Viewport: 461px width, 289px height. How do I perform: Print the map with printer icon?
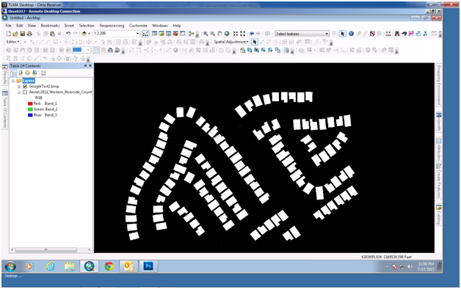(x=29, y=34)
